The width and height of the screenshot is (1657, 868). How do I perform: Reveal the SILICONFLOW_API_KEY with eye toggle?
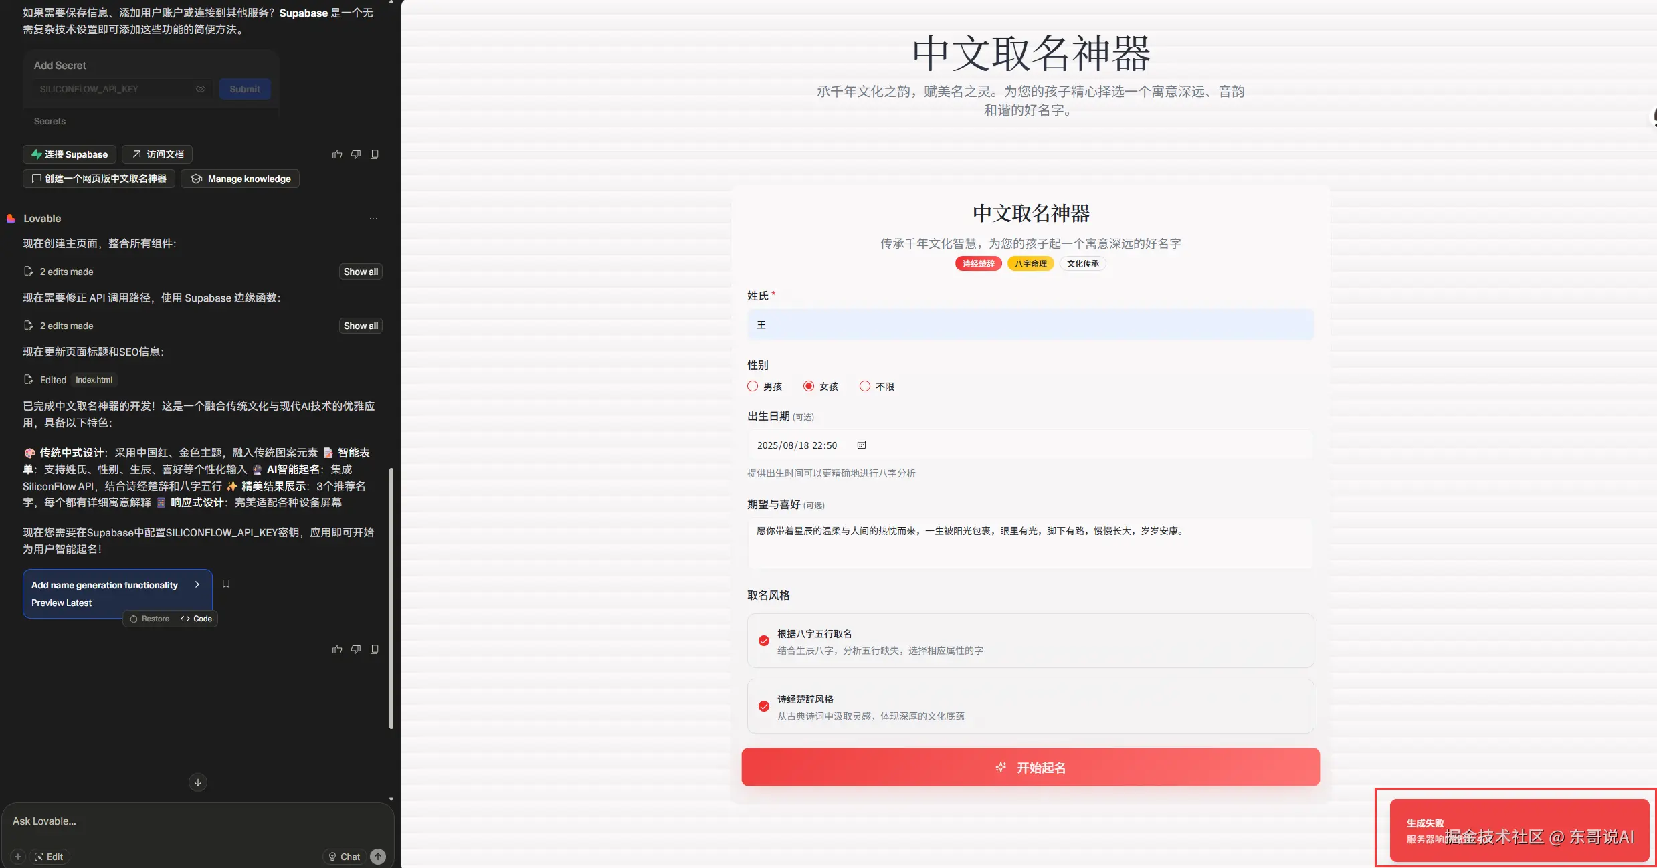point(200,88)
